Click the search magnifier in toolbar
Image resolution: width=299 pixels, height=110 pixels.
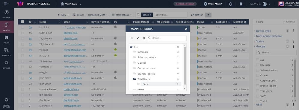tap(138, 15)
